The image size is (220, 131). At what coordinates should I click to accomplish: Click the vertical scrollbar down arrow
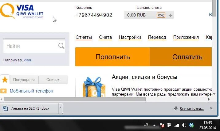click(x=214, y=94)
